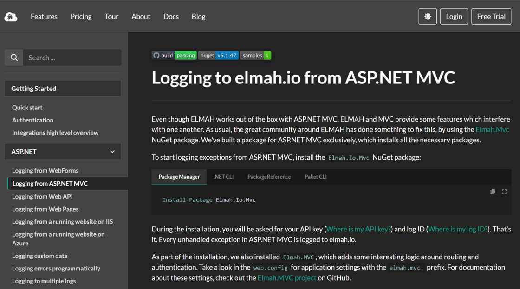Screen dimensions: 520x289
Task: Switch to the PackageReference tab
Action: coord(269,177)
